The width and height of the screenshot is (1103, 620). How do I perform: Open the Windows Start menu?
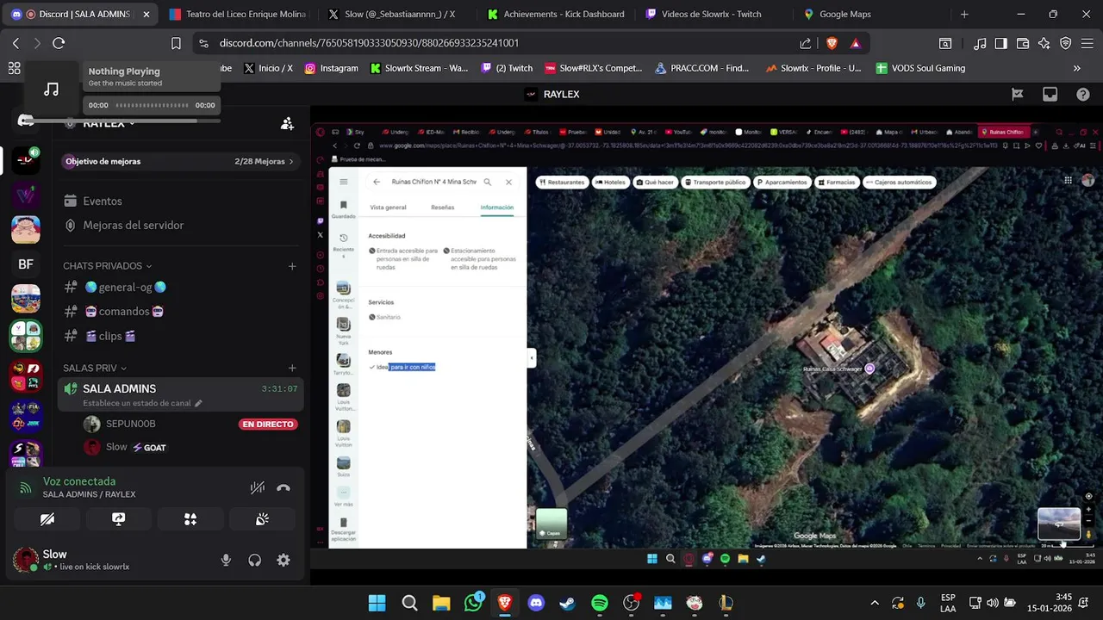[377, 603]
